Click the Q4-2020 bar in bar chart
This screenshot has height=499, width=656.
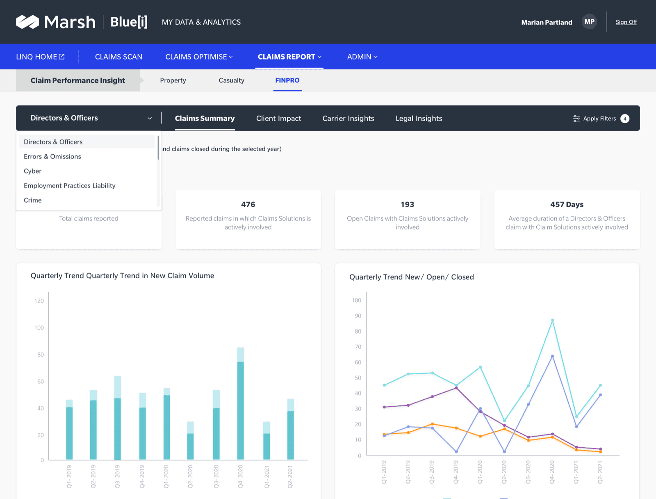click(x=240, y=403)
